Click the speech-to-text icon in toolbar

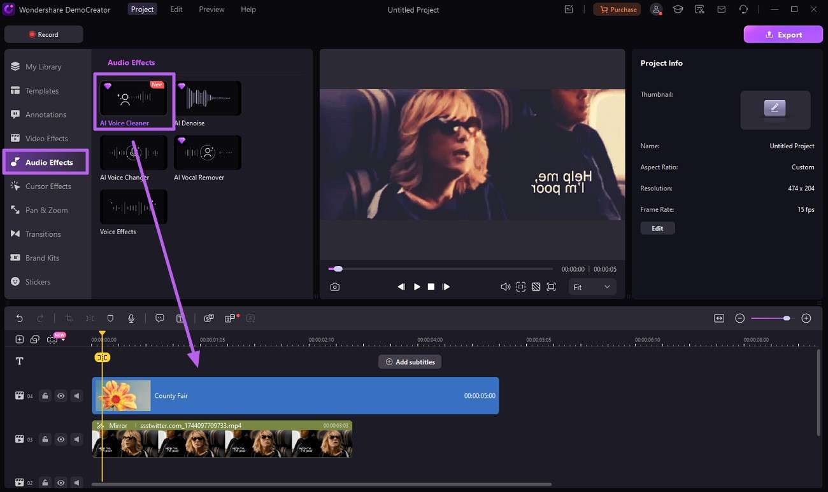pyautogui.click(x=209, y=318)
